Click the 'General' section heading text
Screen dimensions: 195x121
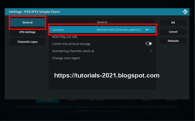pyautogui.click(x=102, y=22)
